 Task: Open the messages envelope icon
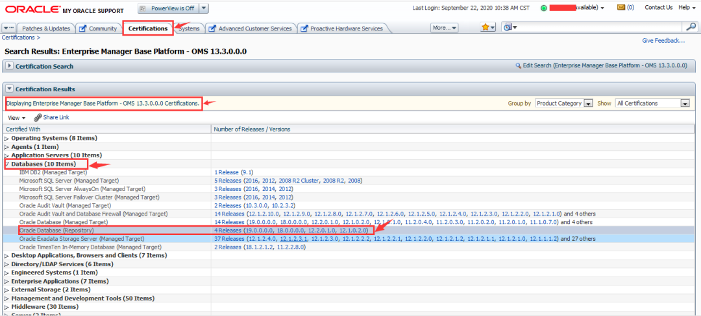pyautogui.click(x=621, y=8)
